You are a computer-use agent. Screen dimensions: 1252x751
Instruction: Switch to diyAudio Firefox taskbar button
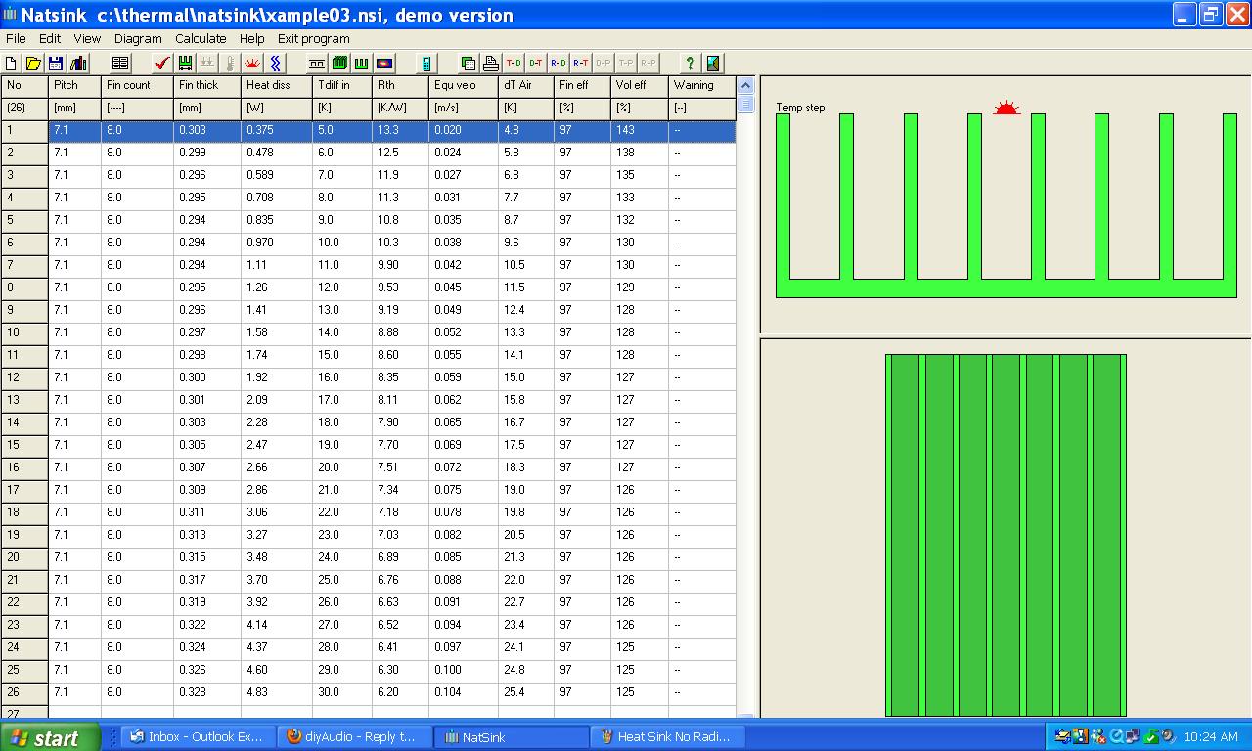coord(355,737)
